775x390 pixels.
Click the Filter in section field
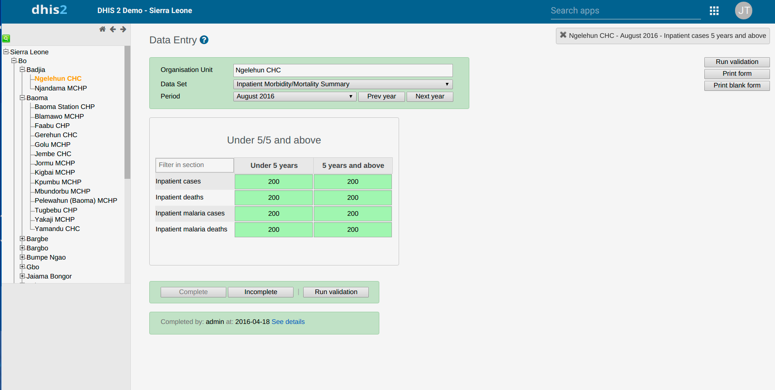(194, 165)
